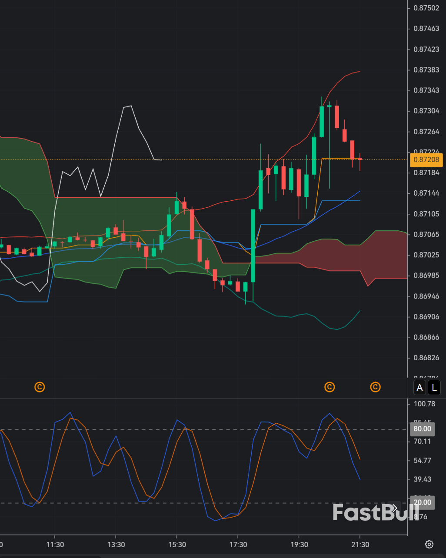The image size is (446, 558).
Task: Click the © attribution icon near 19:30
Action: coord(330,387)
